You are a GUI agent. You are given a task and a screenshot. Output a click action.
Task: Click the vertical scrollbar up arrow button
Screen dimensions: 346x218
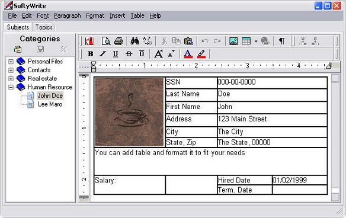tap(335, 78)
